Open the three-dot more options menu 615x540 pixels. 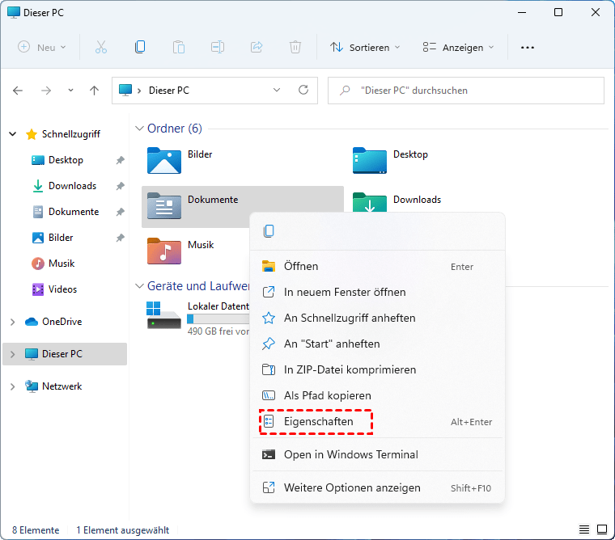527,48
